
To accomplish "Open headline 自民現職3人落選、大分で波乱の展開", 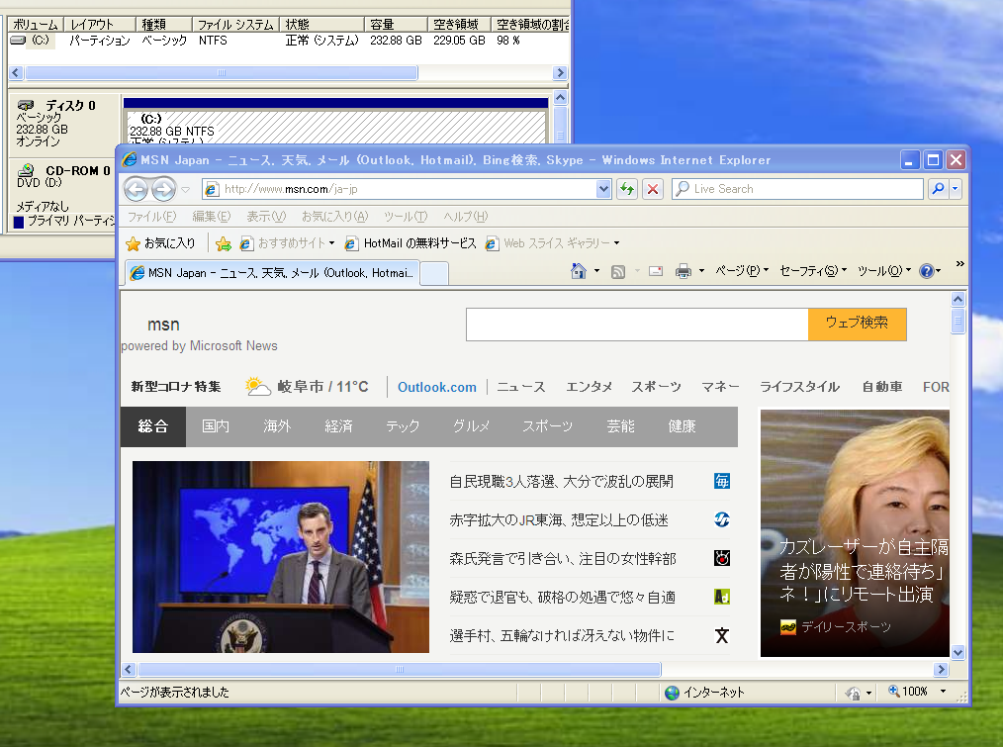I will pos(561,482).
